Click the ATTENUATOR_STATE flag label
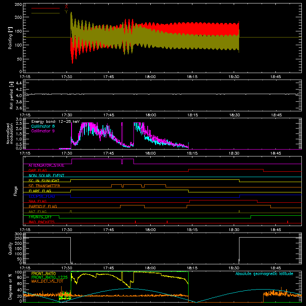This screenshot has width=306, height=306. coord(46,166)
